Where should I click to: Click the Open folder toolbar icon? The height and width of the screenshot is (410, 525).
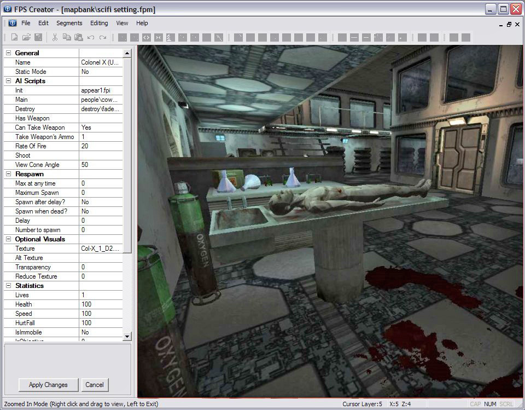(26, 37)
